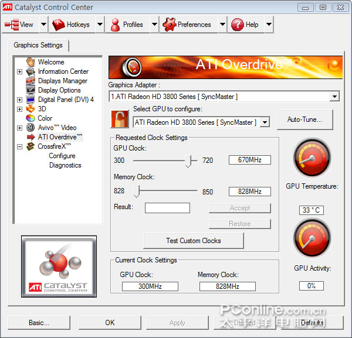Open the Graphics Adapter dropdown
Viewport: 352px width, 338px height.
(334, 97)
